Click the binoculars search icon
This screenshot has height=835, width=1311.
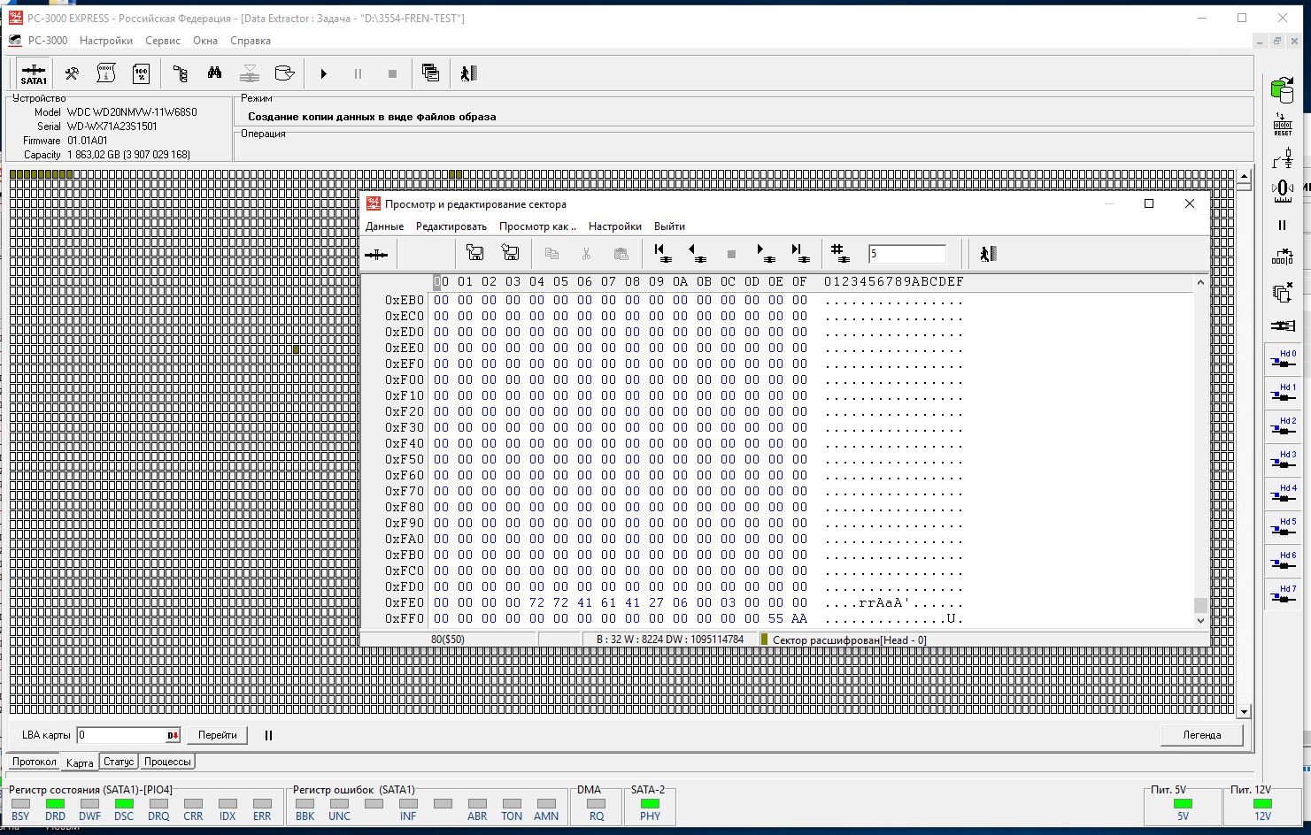pyautogui.click(x=215, y=73)
